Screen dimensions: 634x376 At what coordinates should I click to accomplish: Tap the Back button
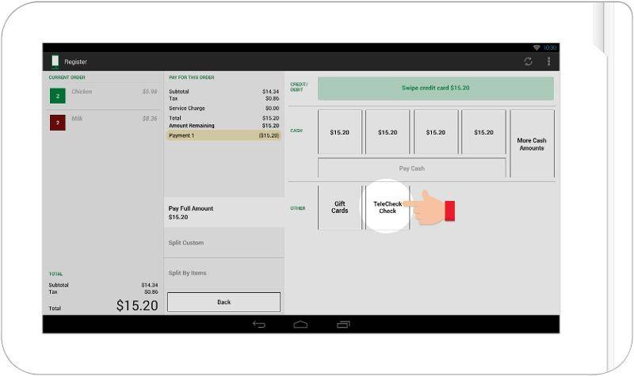(223, 302)
